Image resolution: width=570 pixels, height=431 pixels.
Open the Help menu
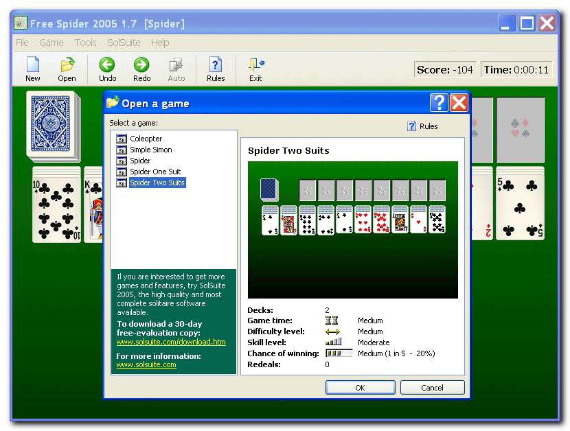(160, 43)
